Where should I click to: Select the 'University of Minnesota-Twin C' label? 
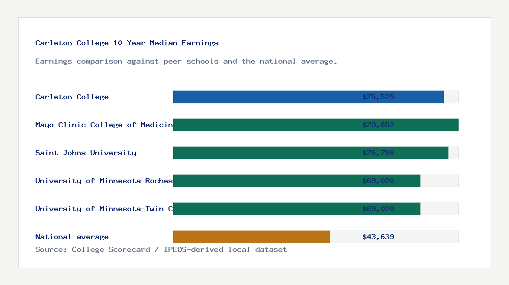coord(104,209)
